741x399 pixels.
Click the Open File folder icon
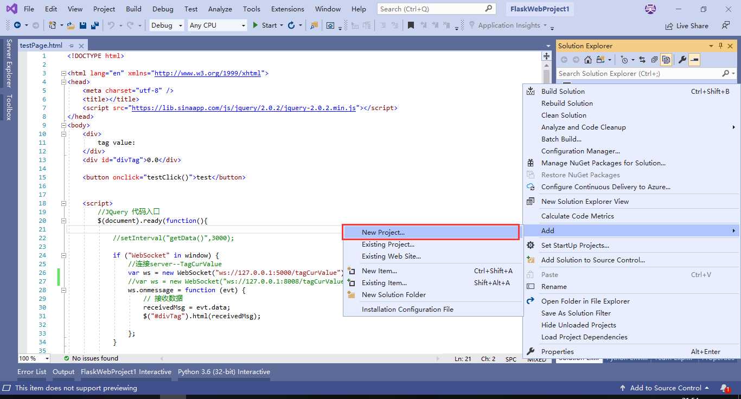click(72, 25)
